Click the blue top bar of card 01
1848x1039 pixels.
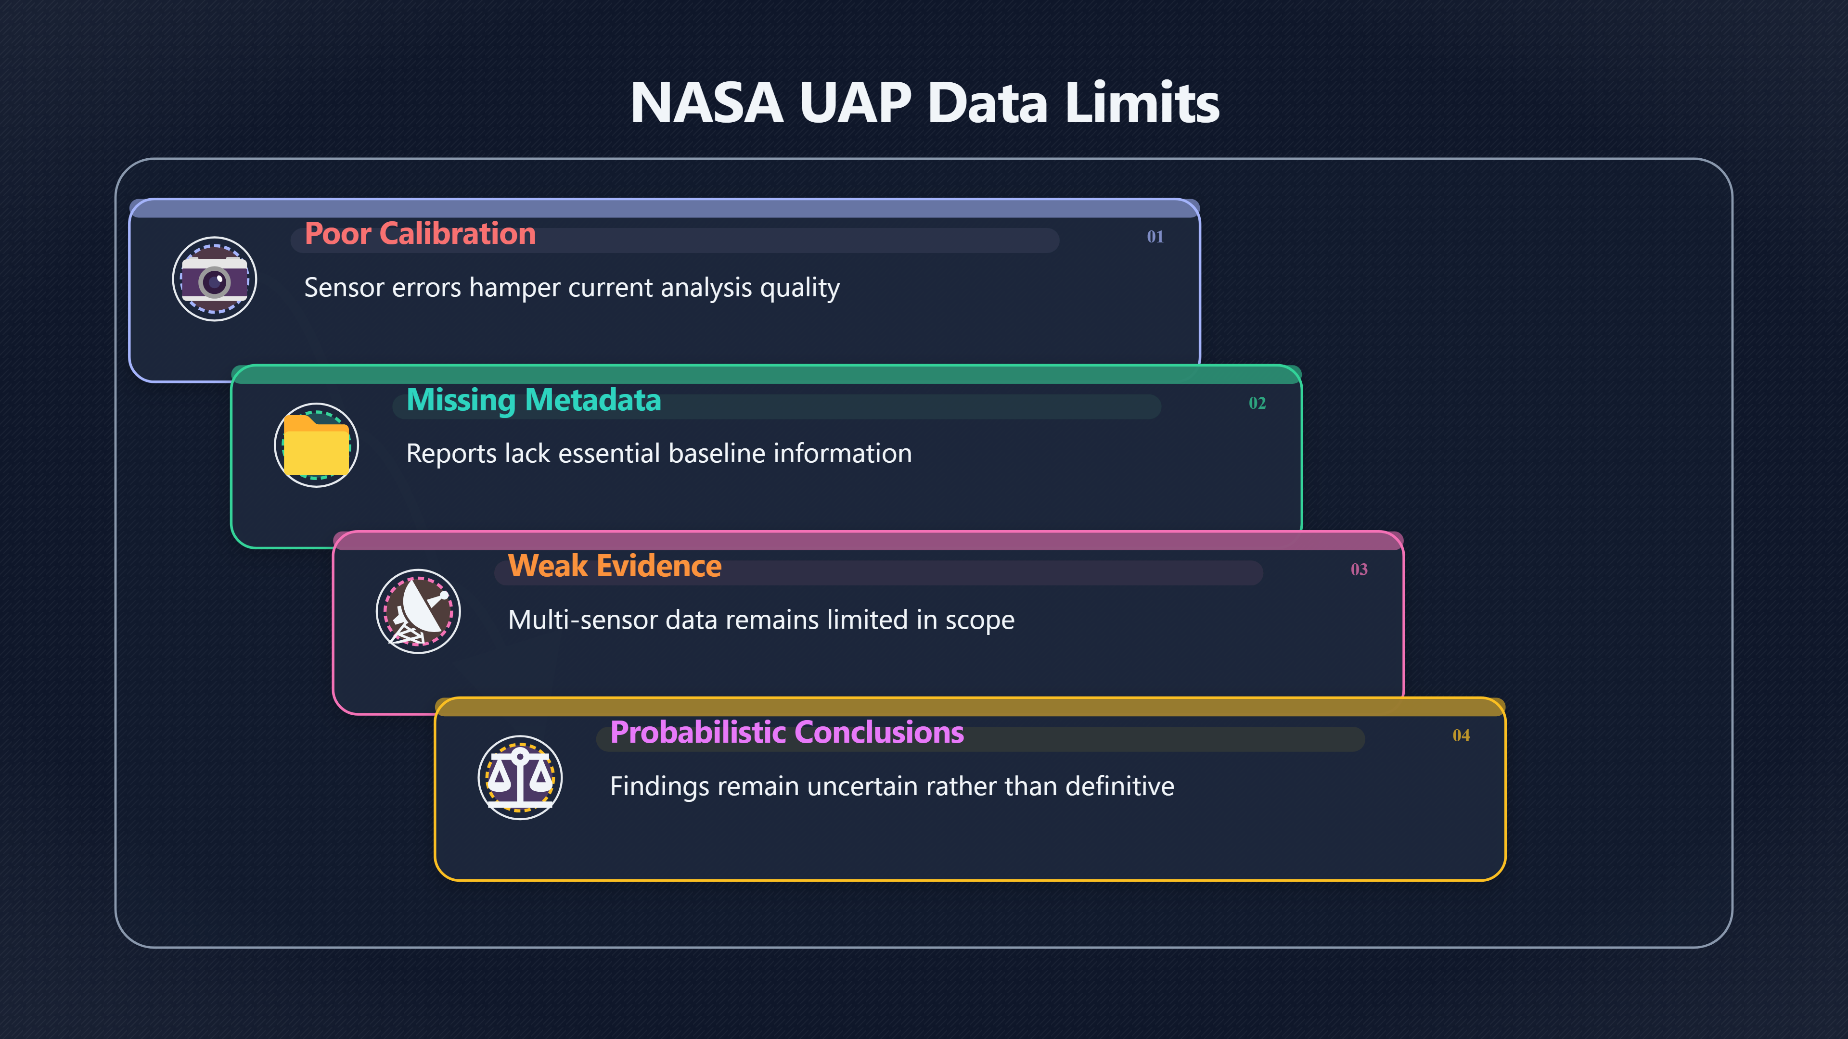point(664,209)
